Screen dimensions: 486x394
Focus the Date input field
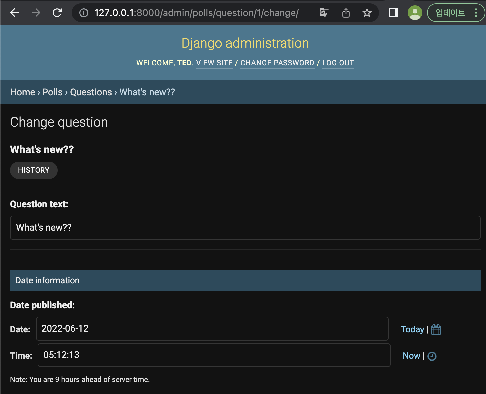click(x=212, y=329)
